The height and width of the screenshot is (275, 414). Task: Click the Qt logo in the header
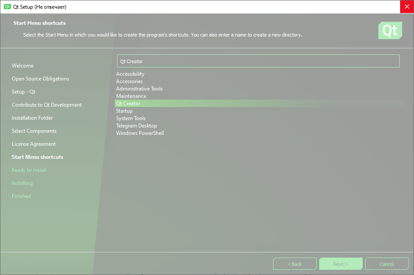tap(390, 31)
